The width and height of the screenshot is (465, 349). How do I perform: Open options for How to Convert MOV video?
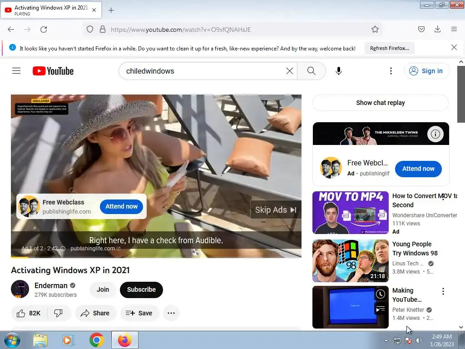click(443, 197)
